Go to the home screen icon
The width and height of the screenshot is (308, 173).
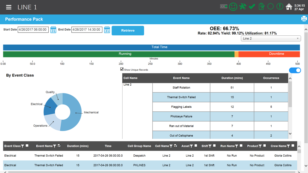coord(289,7)
